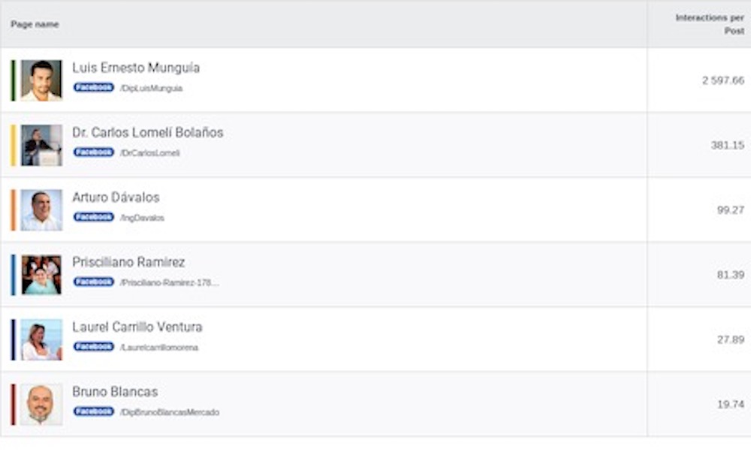
Task: Open Laurel Carrillo Ventura profile picture
Action: pos(41,339)
